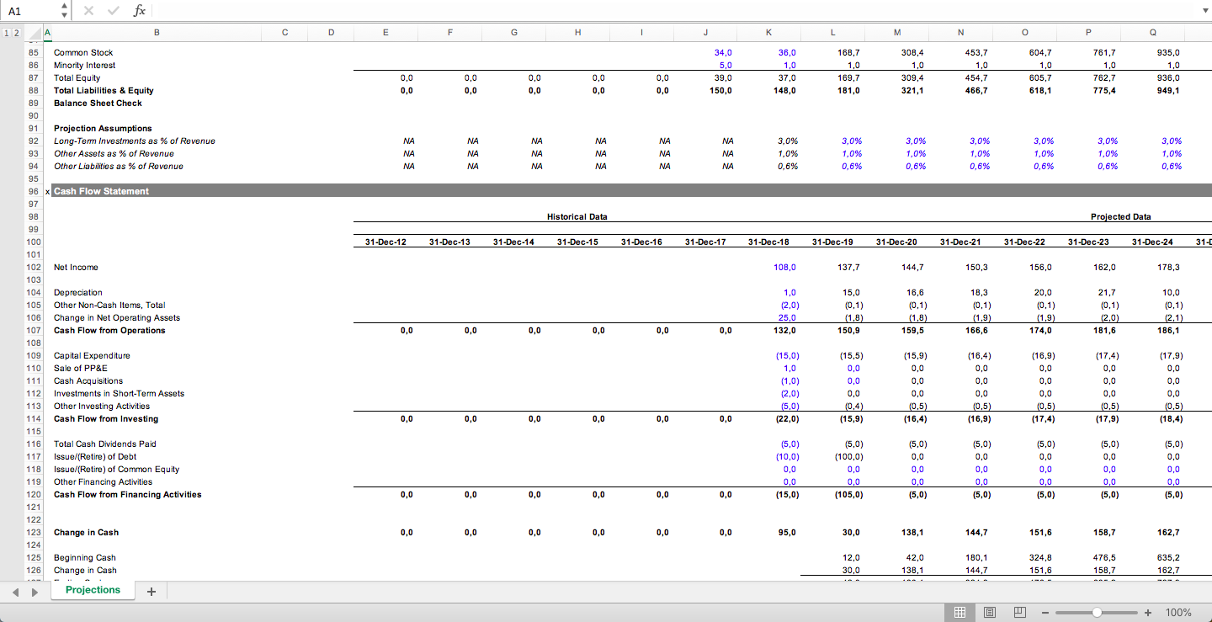Toggle outline level 1 button
Screen dimensions: 1212x622
click(x=7, y=31)
